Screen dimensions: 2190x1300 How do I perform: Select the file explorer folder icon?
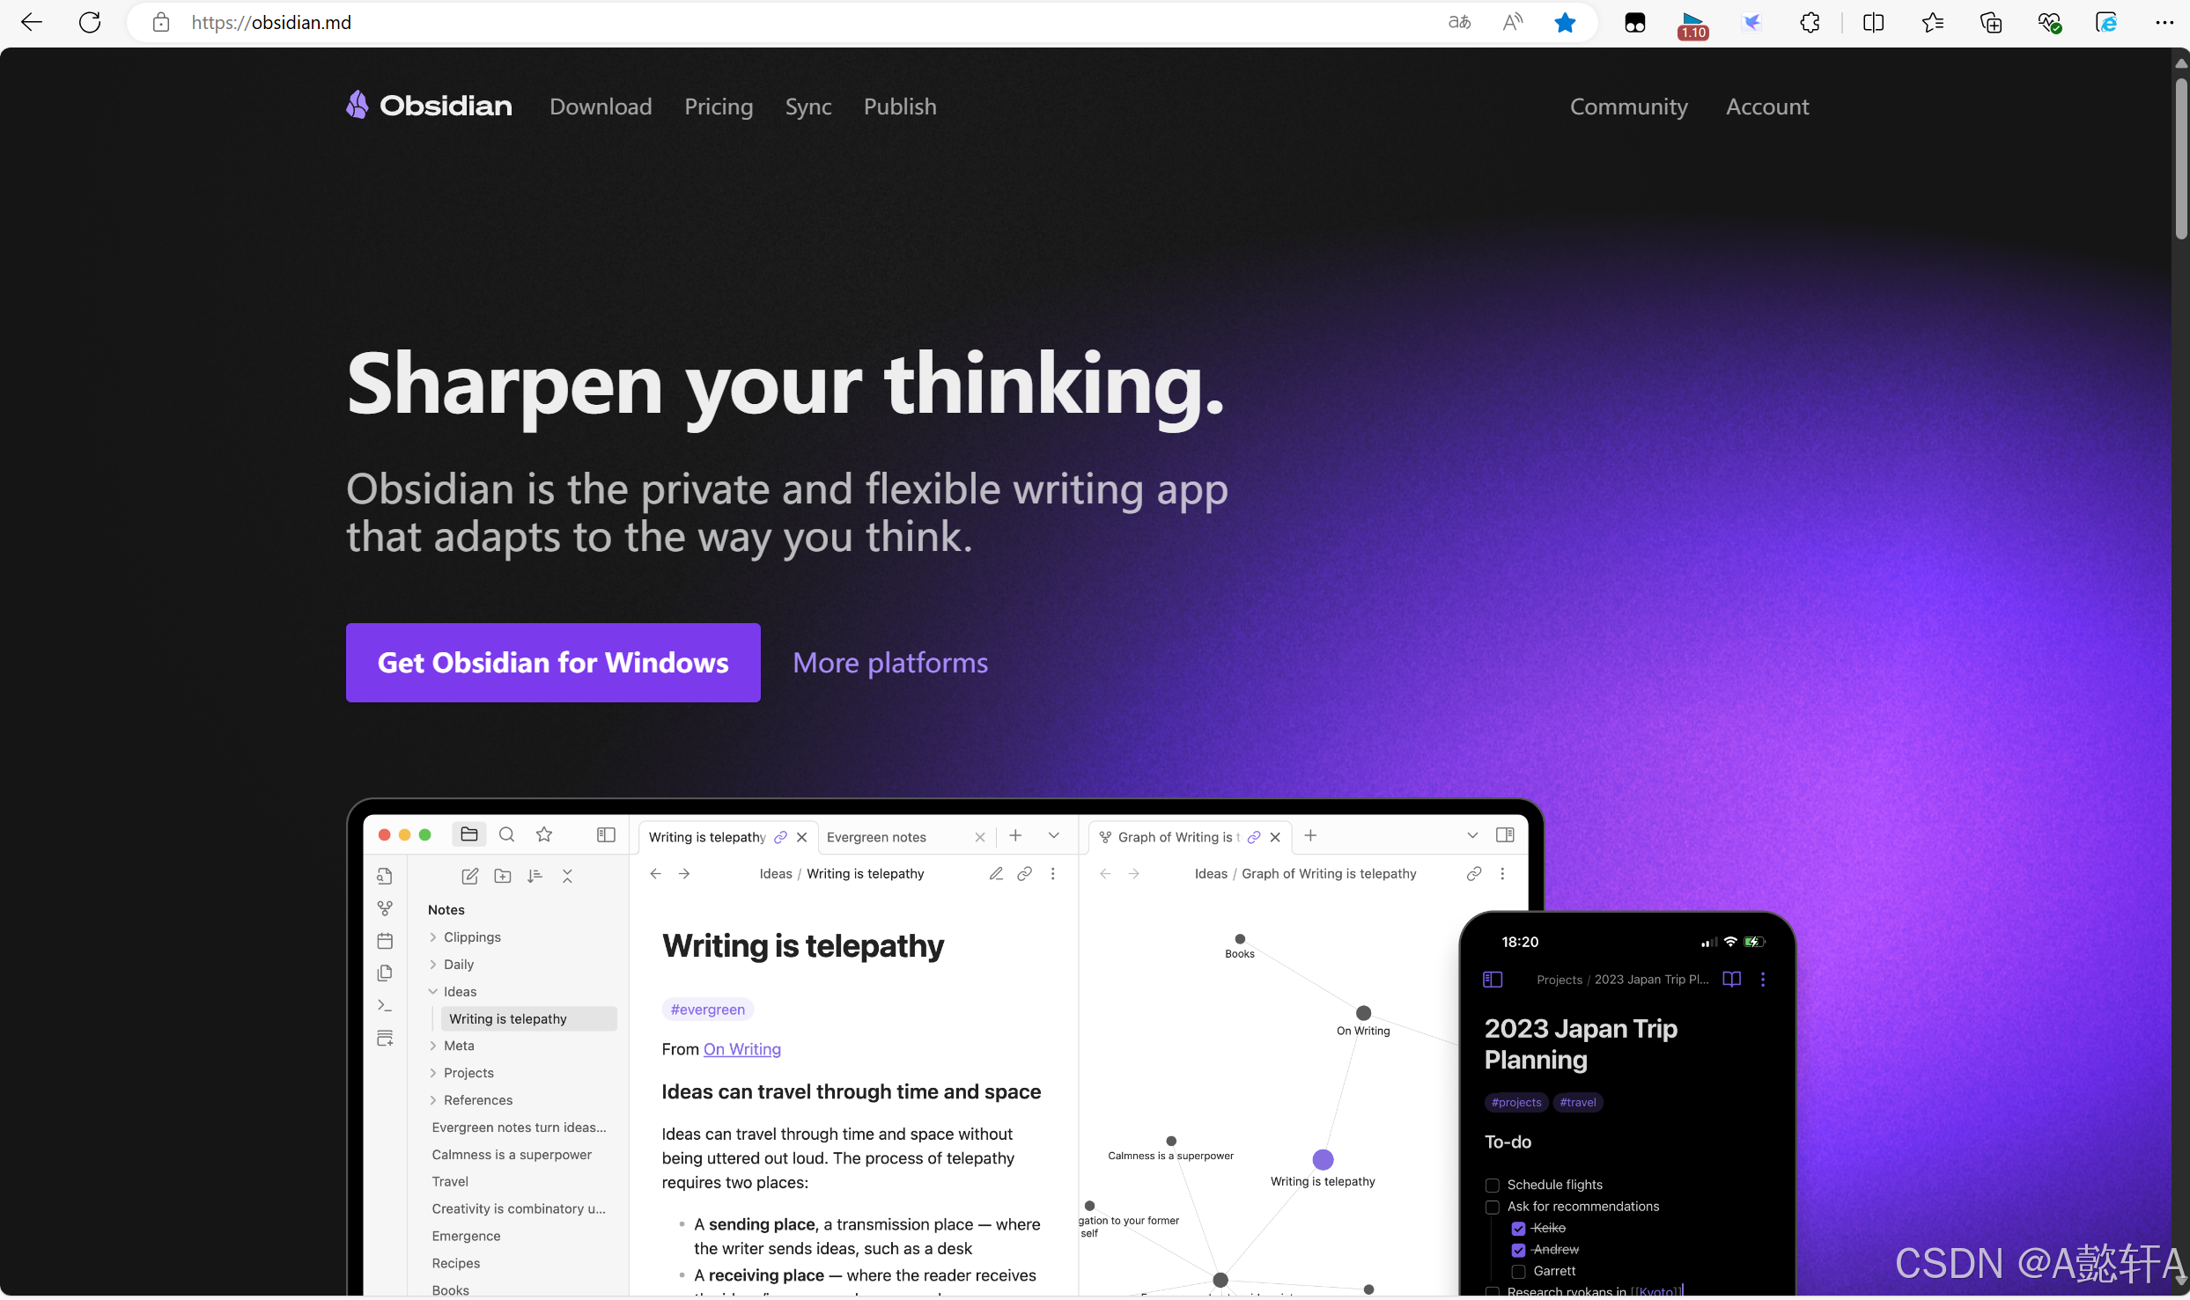[469, 834]
